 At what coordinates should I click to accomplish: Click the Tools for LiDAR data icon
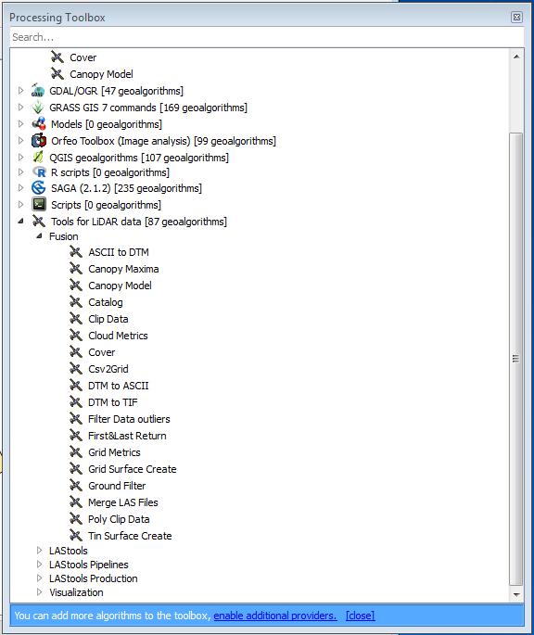pyautogui.click(x=39, y=222)
